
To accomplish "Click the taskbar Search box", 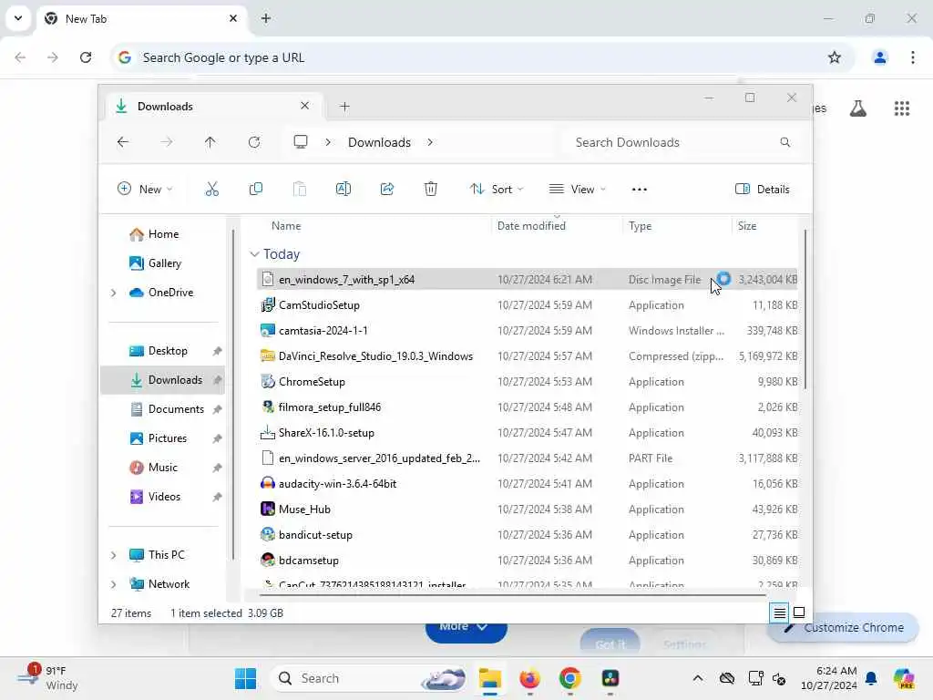I will (x=368, y=678).
